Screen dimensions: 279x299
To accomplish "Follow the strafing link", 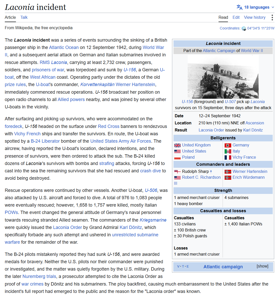I will coord(107,164).
